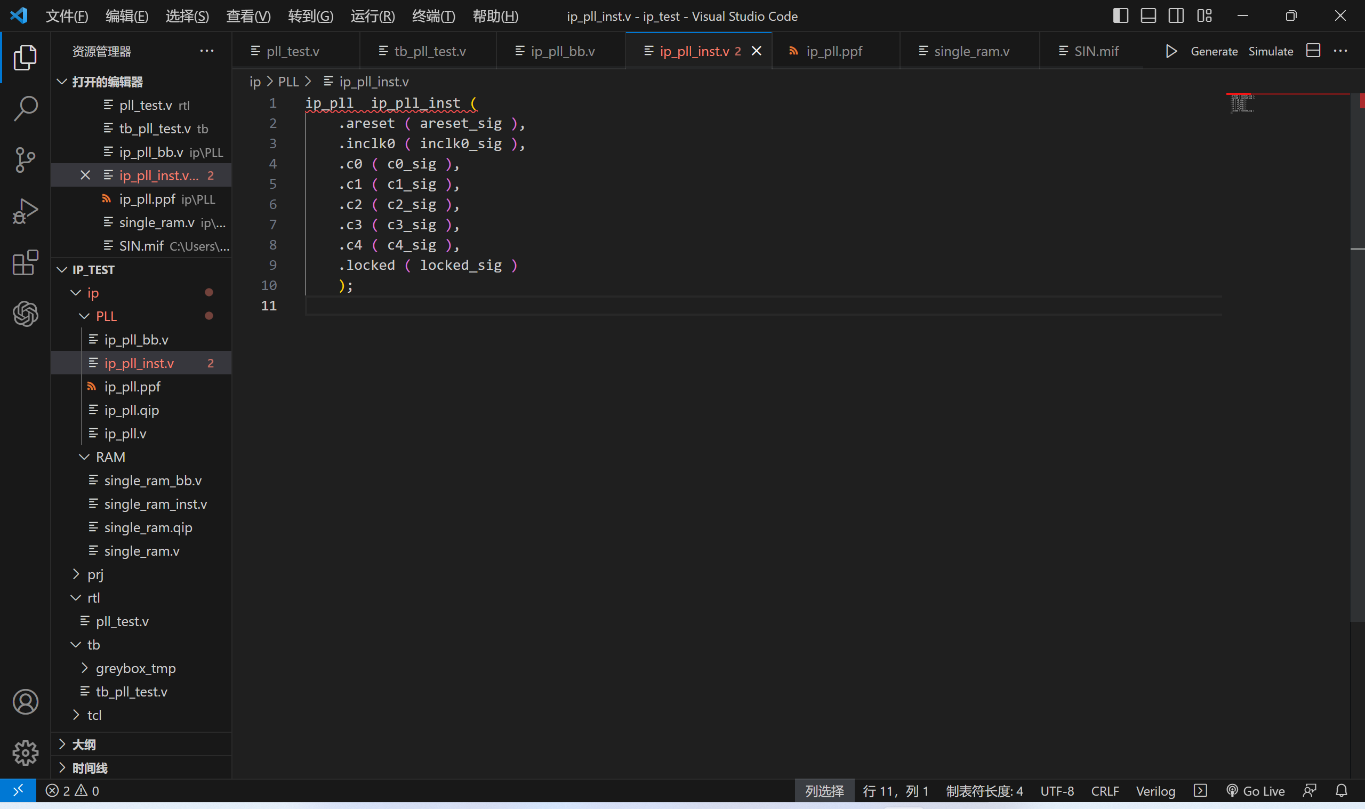The height and width of the screenshot is (809, 1365).
Task: Open the Extensions view icon
Action: coord(25,262)
